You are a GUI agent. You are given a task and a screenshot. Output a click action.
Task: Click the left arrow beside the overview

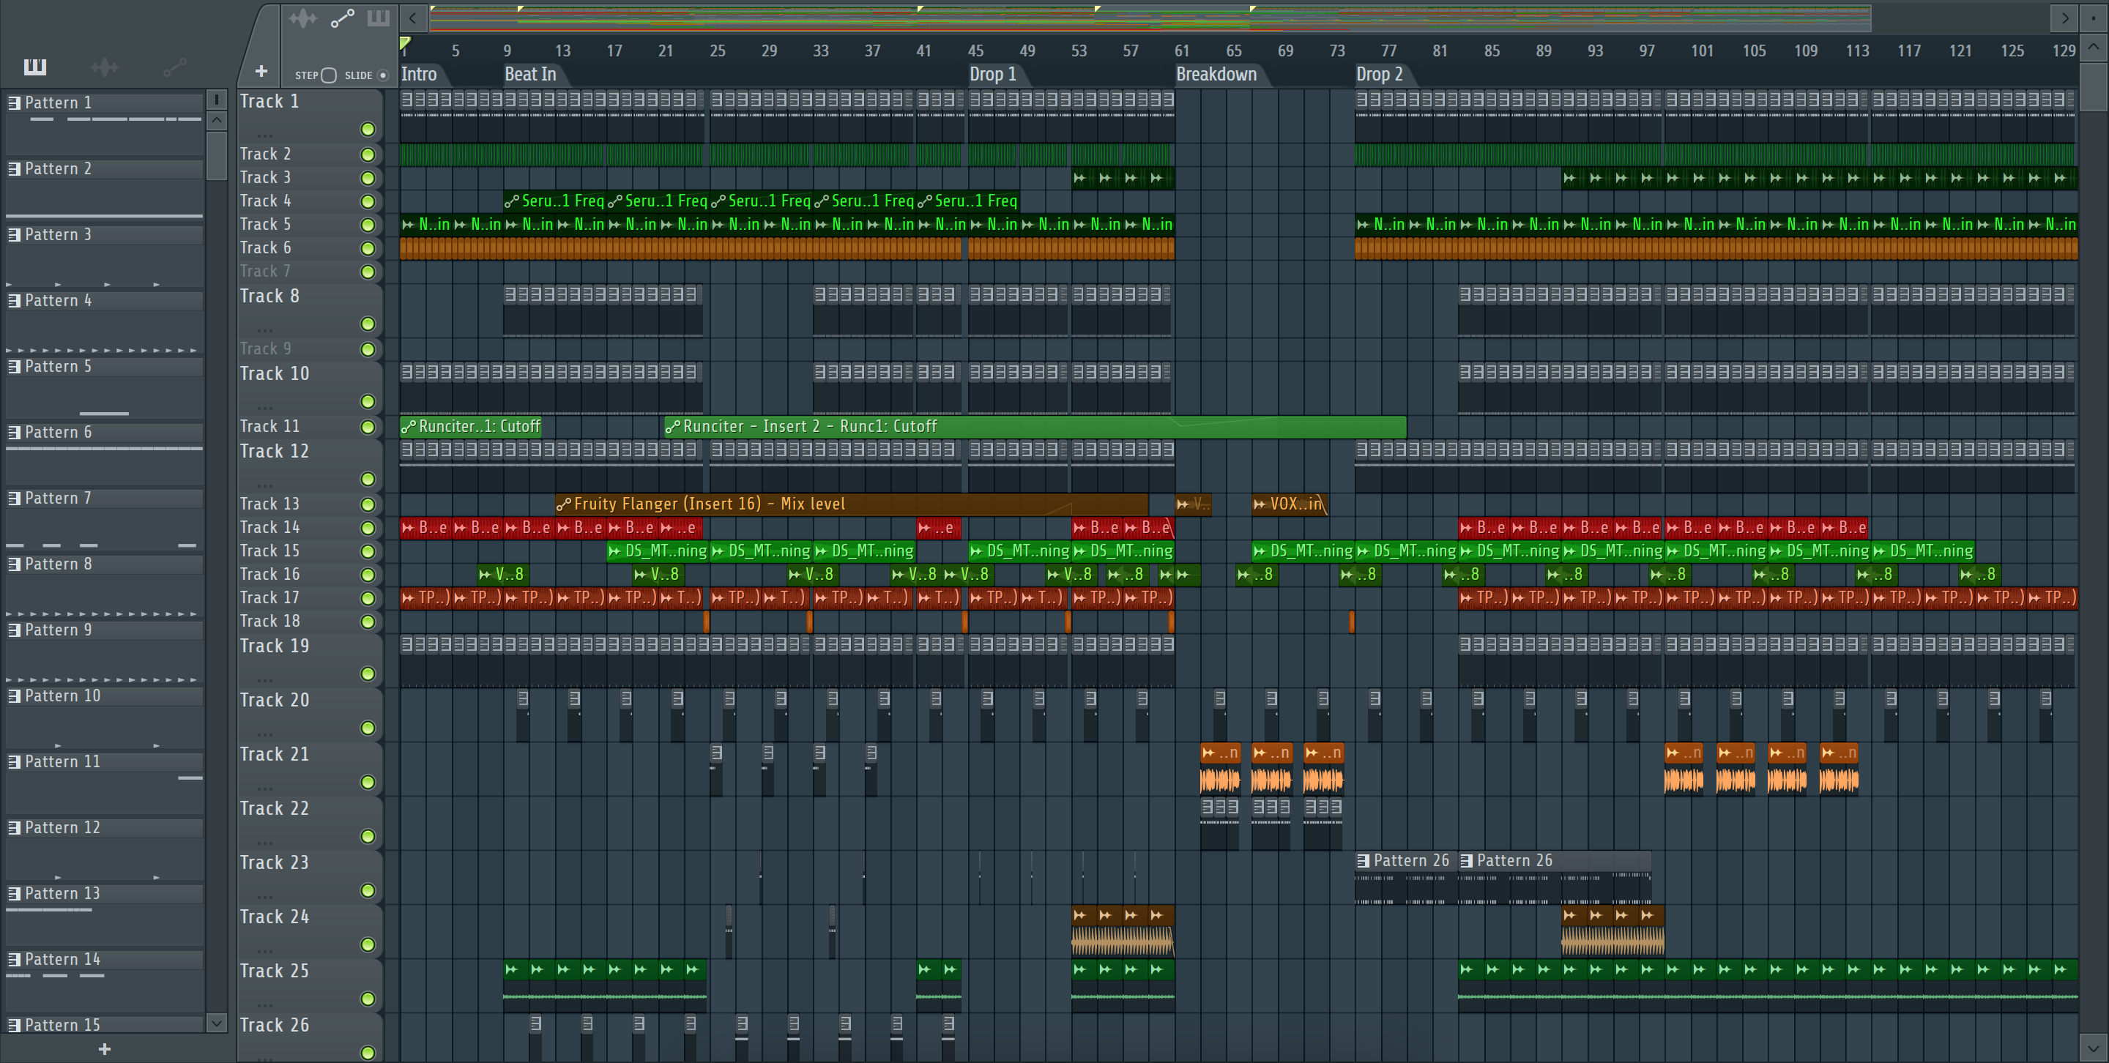click(414, 17)
